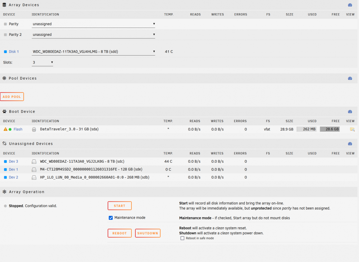
Task: Uncheck the Maintenance mode checkbox
Action: coord(111,218)
